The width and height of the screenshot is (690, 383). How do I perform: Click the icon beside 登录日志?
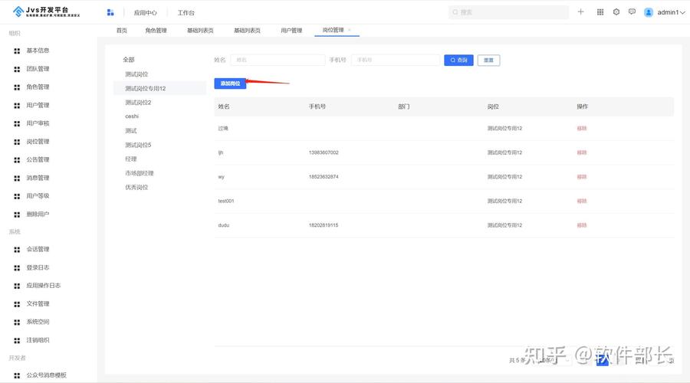click(x=17, y=268)
